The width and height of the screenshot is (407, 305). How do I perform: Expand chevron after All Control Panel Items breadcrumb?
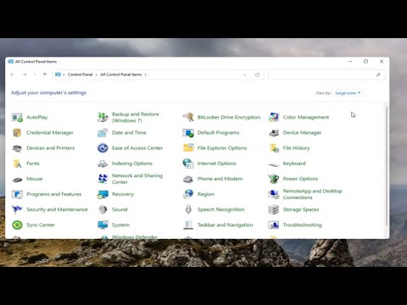click(146, 75)
